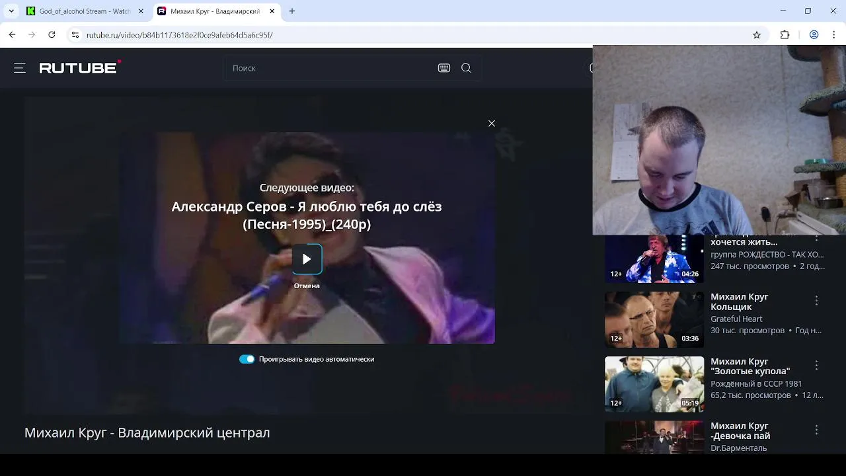Go forward in browser history

[x=32, y=35]
